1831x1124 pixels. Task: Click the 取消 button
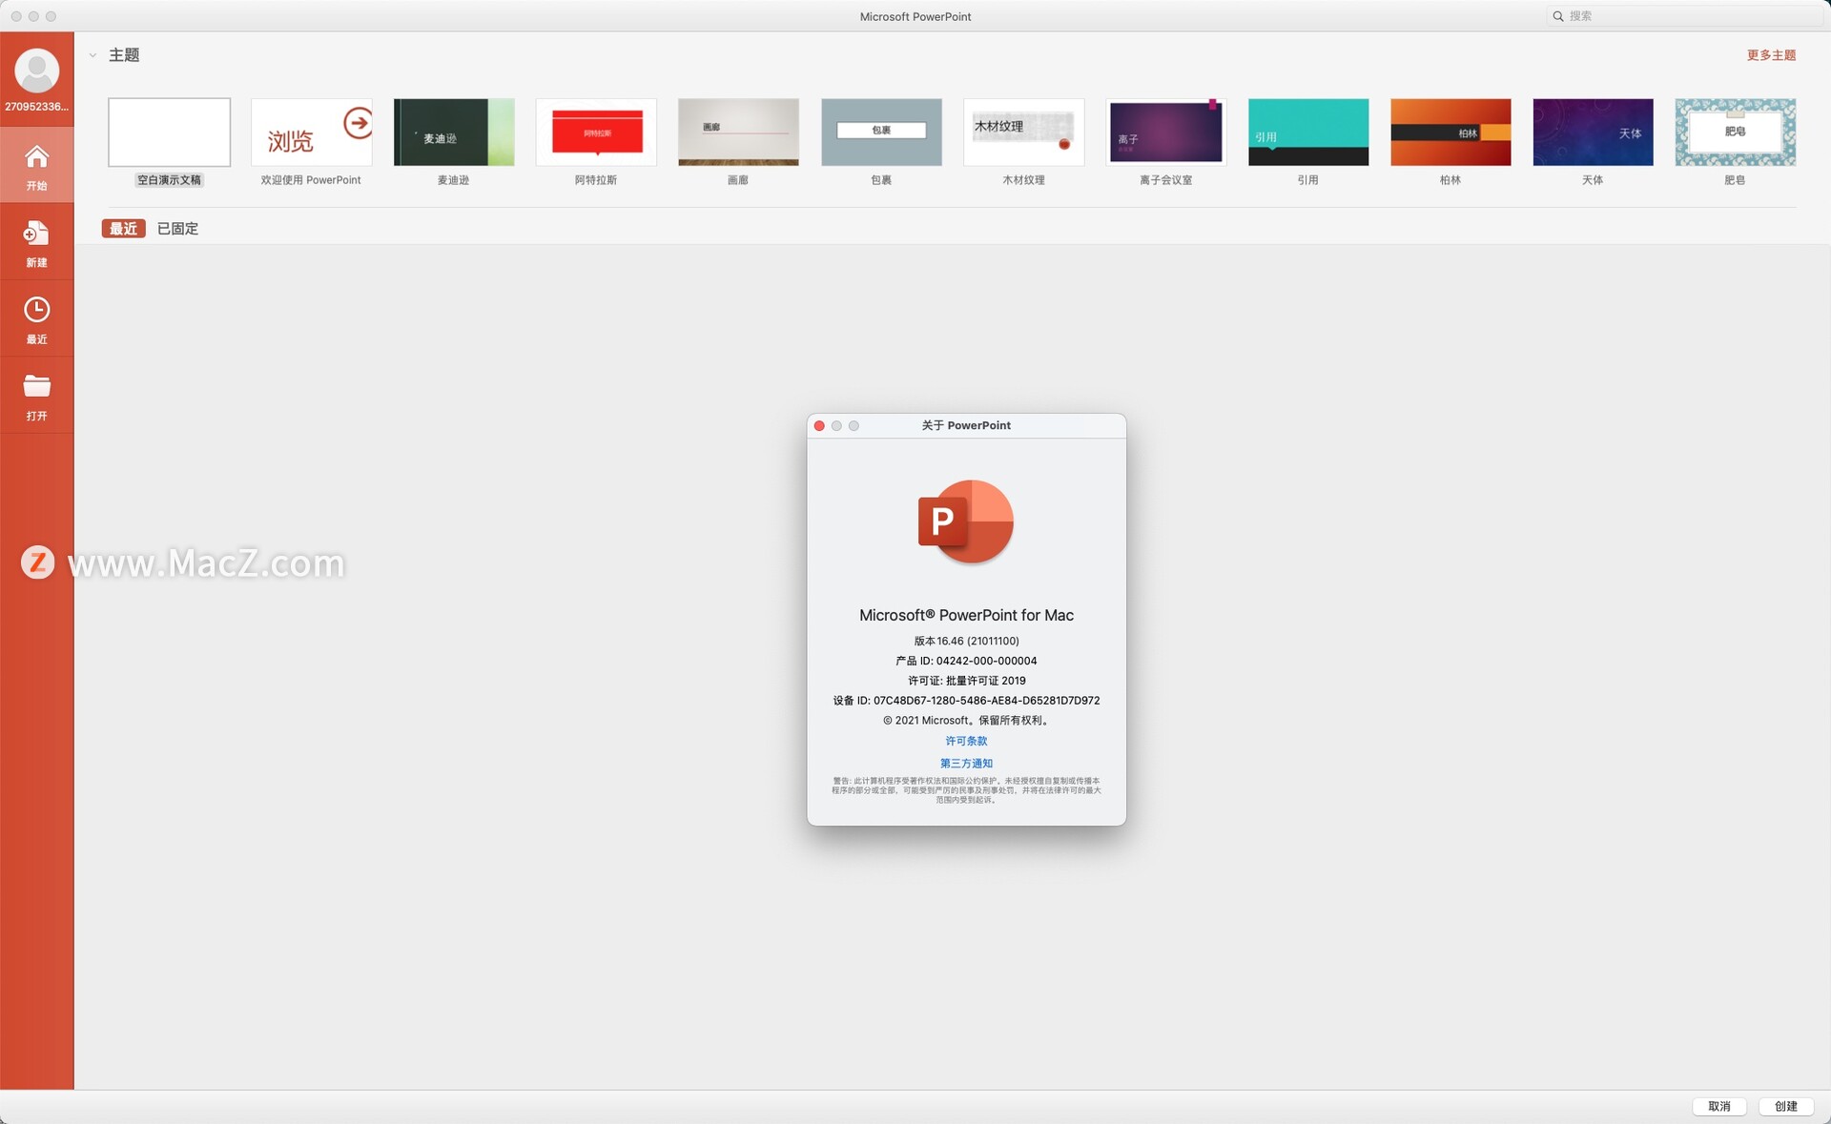[x=1718, y=1106]
